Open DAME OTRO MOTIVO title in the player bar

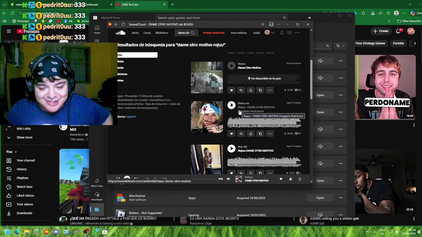256,181
